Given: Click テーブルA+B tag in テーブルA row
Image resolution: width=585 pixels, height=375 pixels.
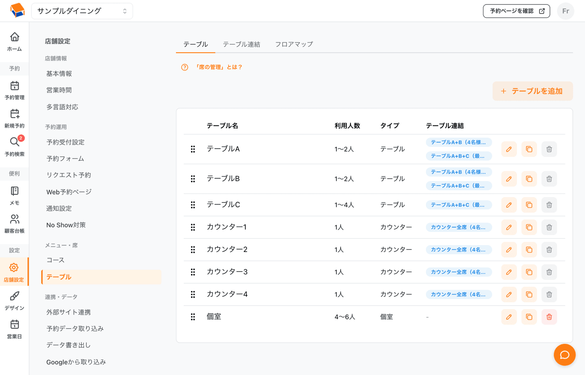Looking at the screenshot, I should (x=459, y=142).
